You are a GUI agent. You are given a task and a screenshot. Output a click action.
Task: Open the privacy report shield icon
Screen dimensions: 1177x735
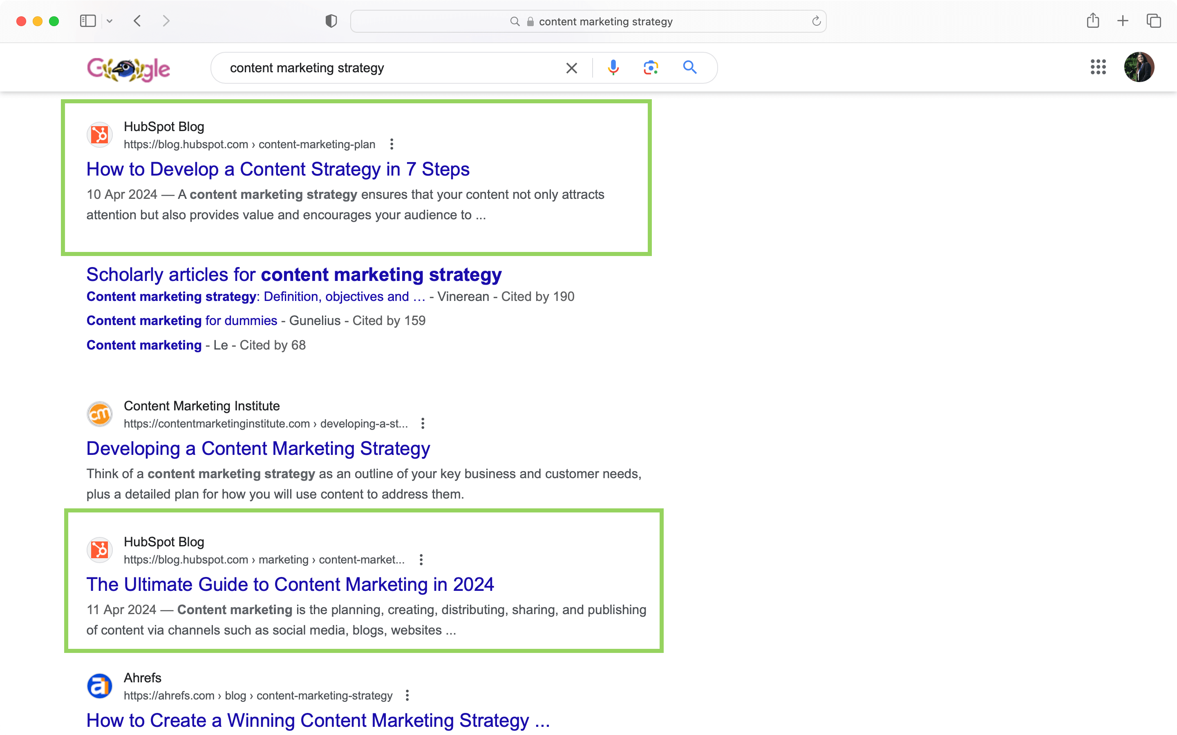[331, 21]
